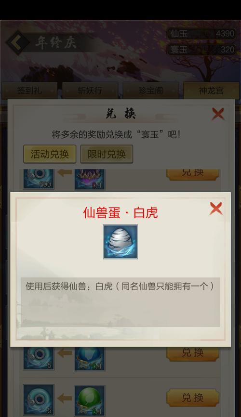The width and height of the screenshot is (241, 417).
Task: Open the 斩妖行 tab
Action: pyautogui.click(x=90, y=91)
